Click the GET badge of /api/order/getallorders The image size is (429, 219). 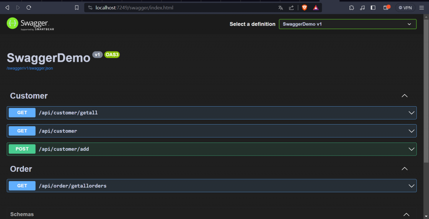(22, 186)
